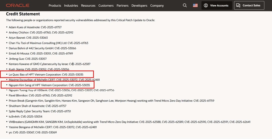Expand the Resources menu
Image resolution: width=272 pixels, height=139 pixels.
pyautogui.click(x=88, y=5)
